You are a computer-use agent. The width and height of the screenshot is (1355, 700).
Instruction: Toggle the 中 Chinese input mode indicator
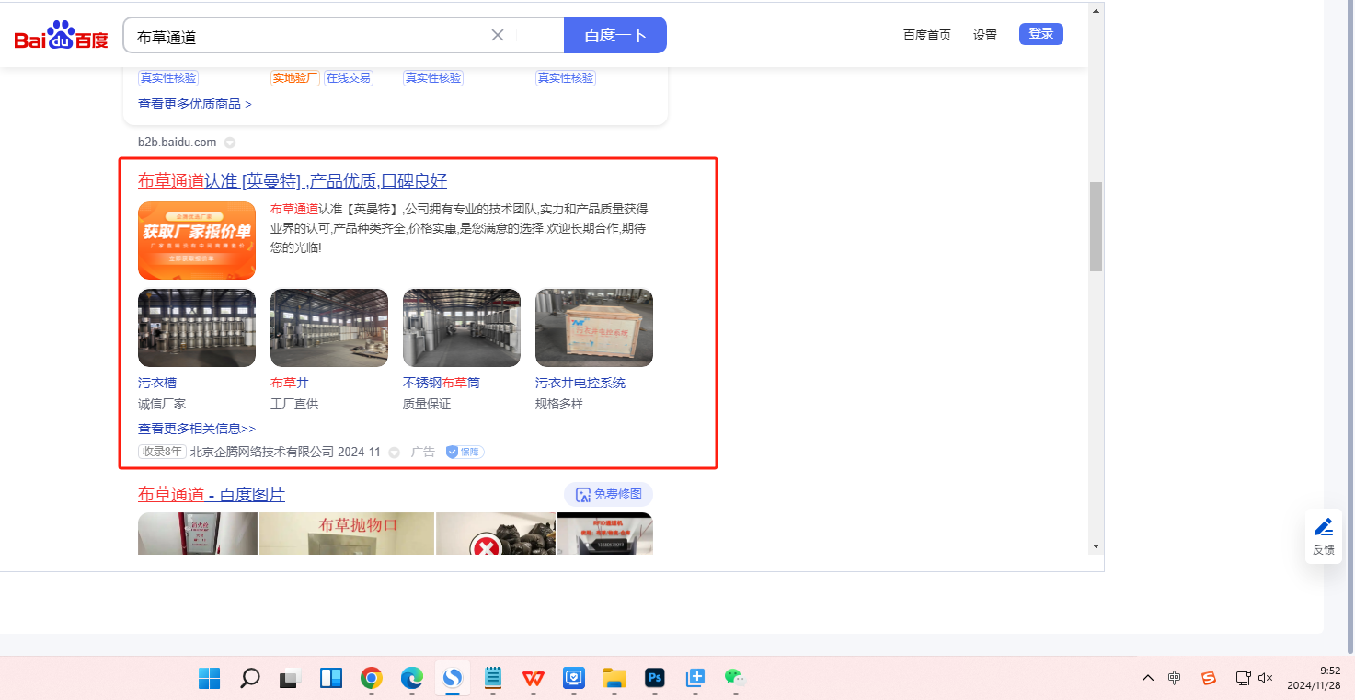[1175, 678]
